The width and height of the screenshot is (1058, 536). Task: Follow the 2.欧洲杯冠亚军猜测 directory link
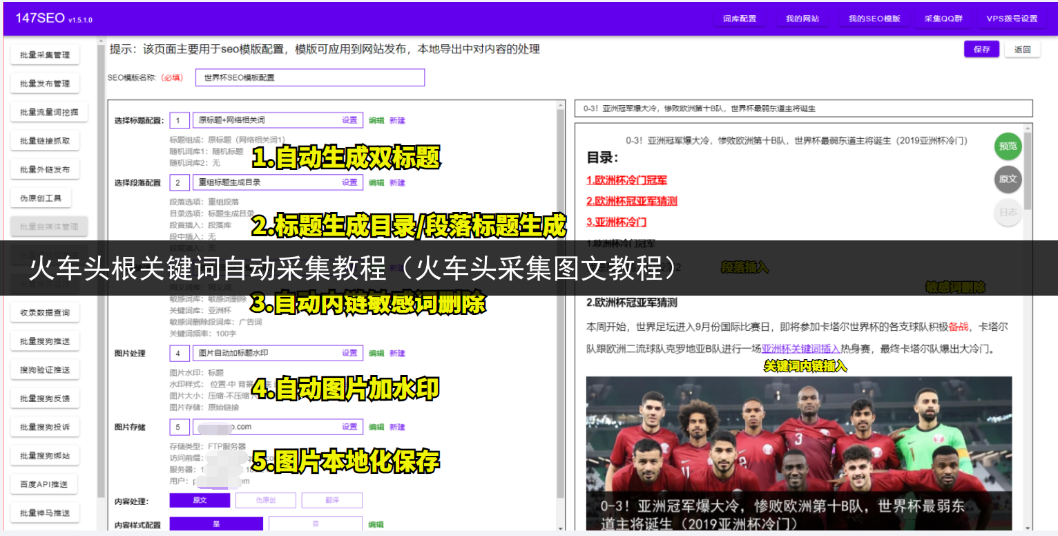pyautogui.click(x=632, y=201)
